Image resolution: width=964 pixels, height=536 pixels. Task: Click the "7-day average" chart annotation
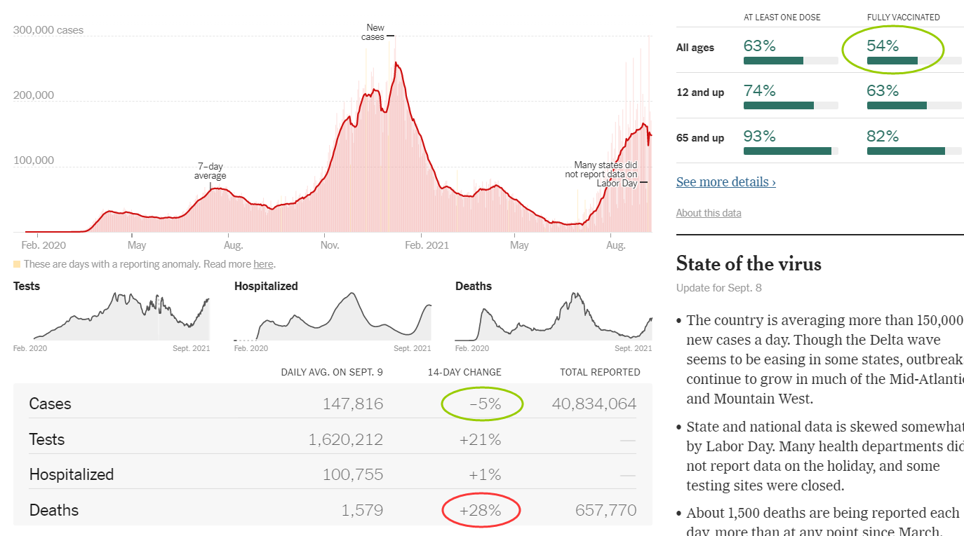[210, 171]
